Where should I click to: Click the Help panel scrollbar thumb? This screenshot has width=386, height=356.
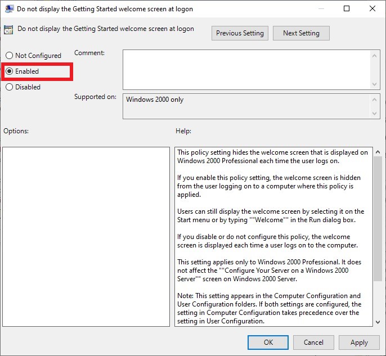point(378,219)
